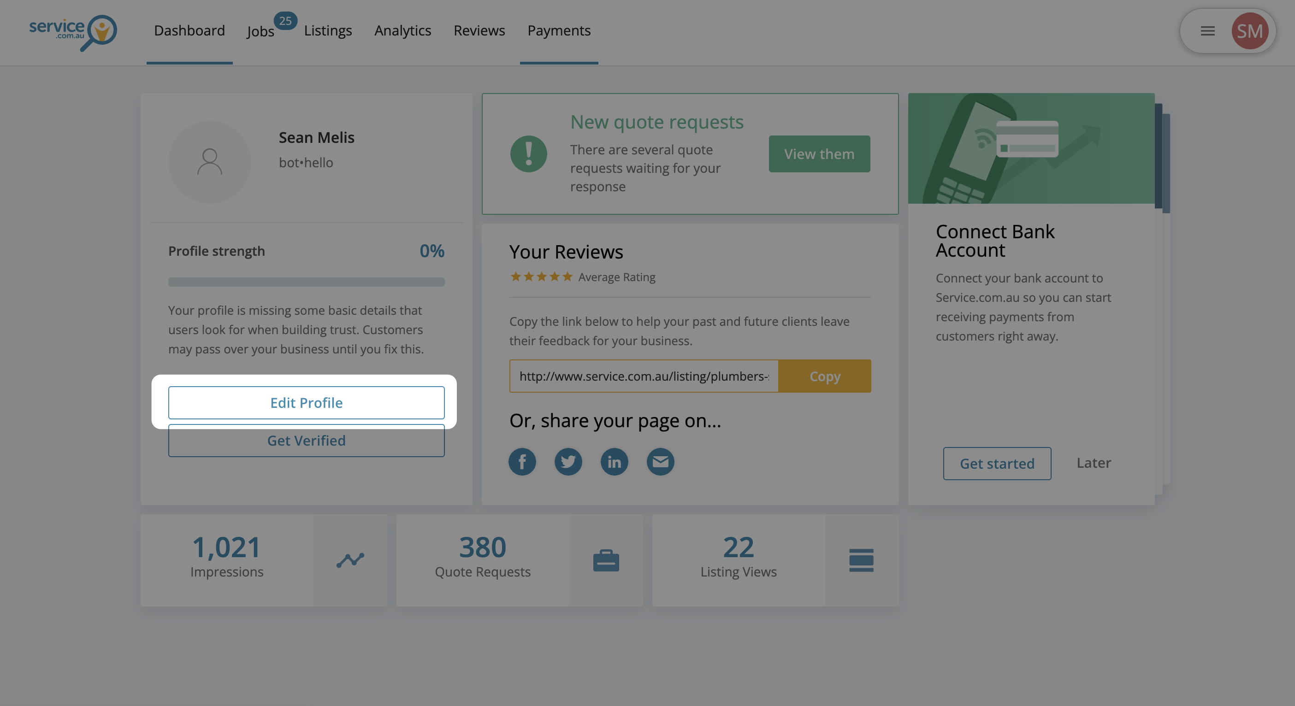Share page on LinkedIn
Viewport: 1295px width, 706px height.
pyautogui.click(x=614, y=461)
